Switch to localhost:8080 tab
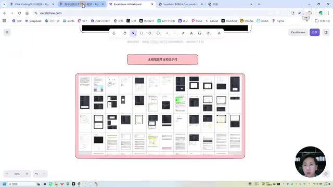 181,4
